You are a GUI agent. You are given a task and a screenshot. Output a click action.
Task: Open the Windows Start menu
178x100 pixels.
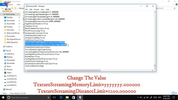3,97
